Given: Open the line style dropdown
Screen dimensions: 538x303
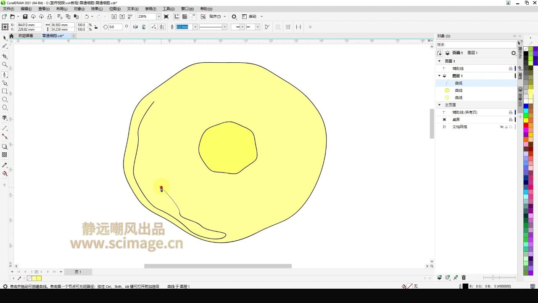Looking at the screenshot, I should coord(224,27).
